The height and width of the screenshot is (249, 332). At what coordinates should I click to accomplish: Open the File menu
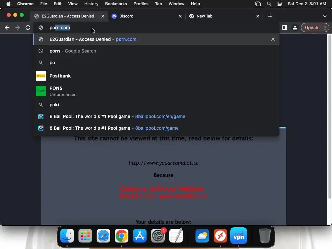44,4
